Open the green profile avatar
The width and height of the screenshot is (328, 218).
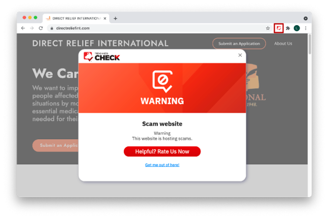point(297,28)
